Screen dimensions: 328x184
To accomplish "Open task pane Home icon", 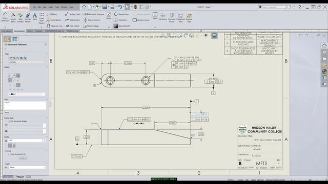I will [x=324, y=45].
